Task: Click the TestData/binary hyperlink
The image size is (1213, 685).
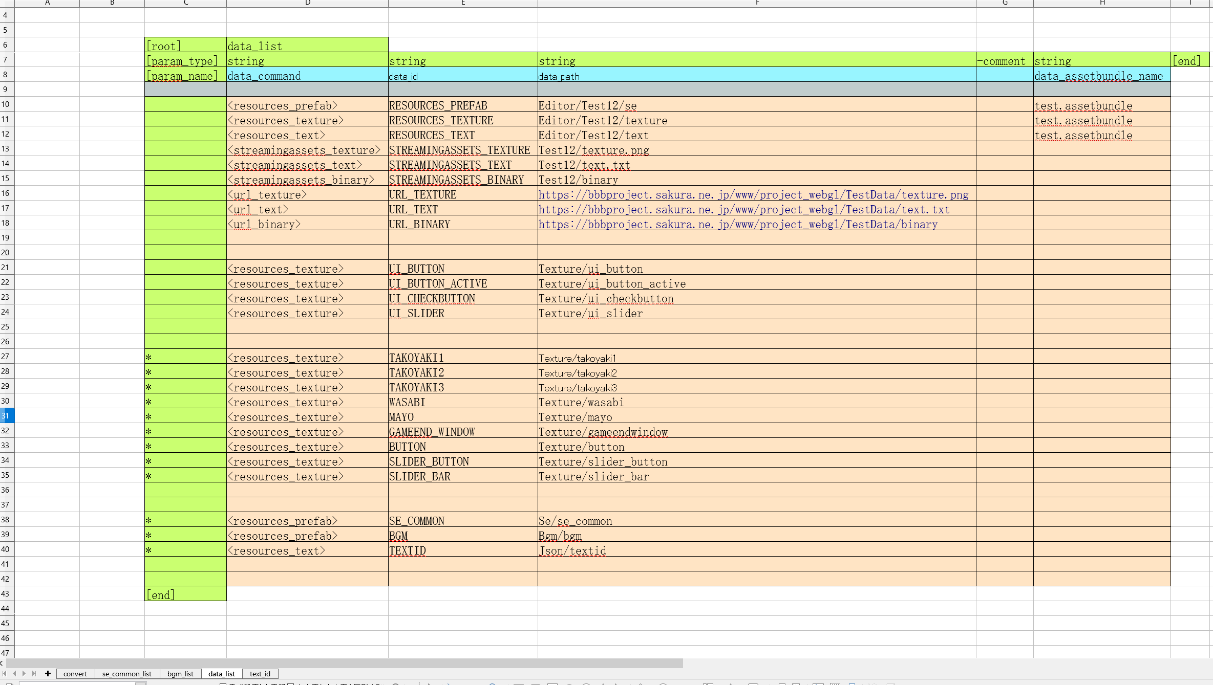Action: [737, 225]
